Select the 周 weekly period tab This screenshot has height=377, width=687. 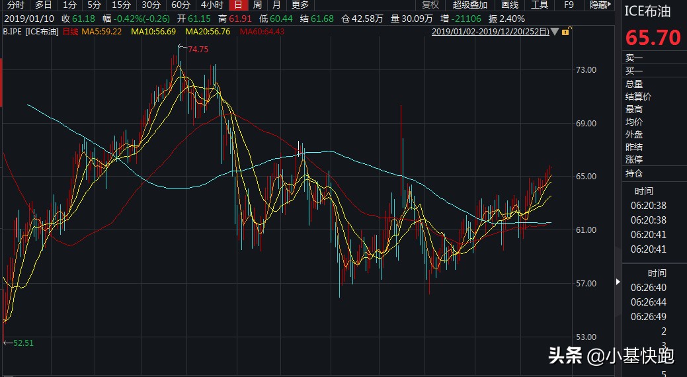pos(257,5)
